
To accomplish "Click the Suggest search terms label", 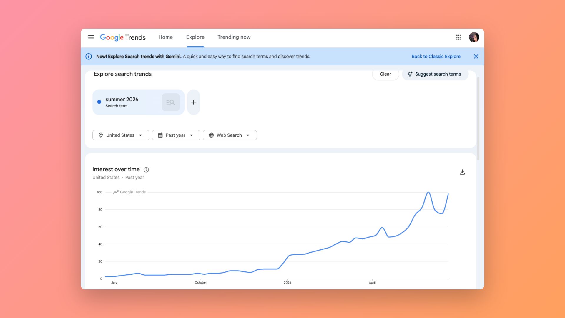I will point(438,74).
